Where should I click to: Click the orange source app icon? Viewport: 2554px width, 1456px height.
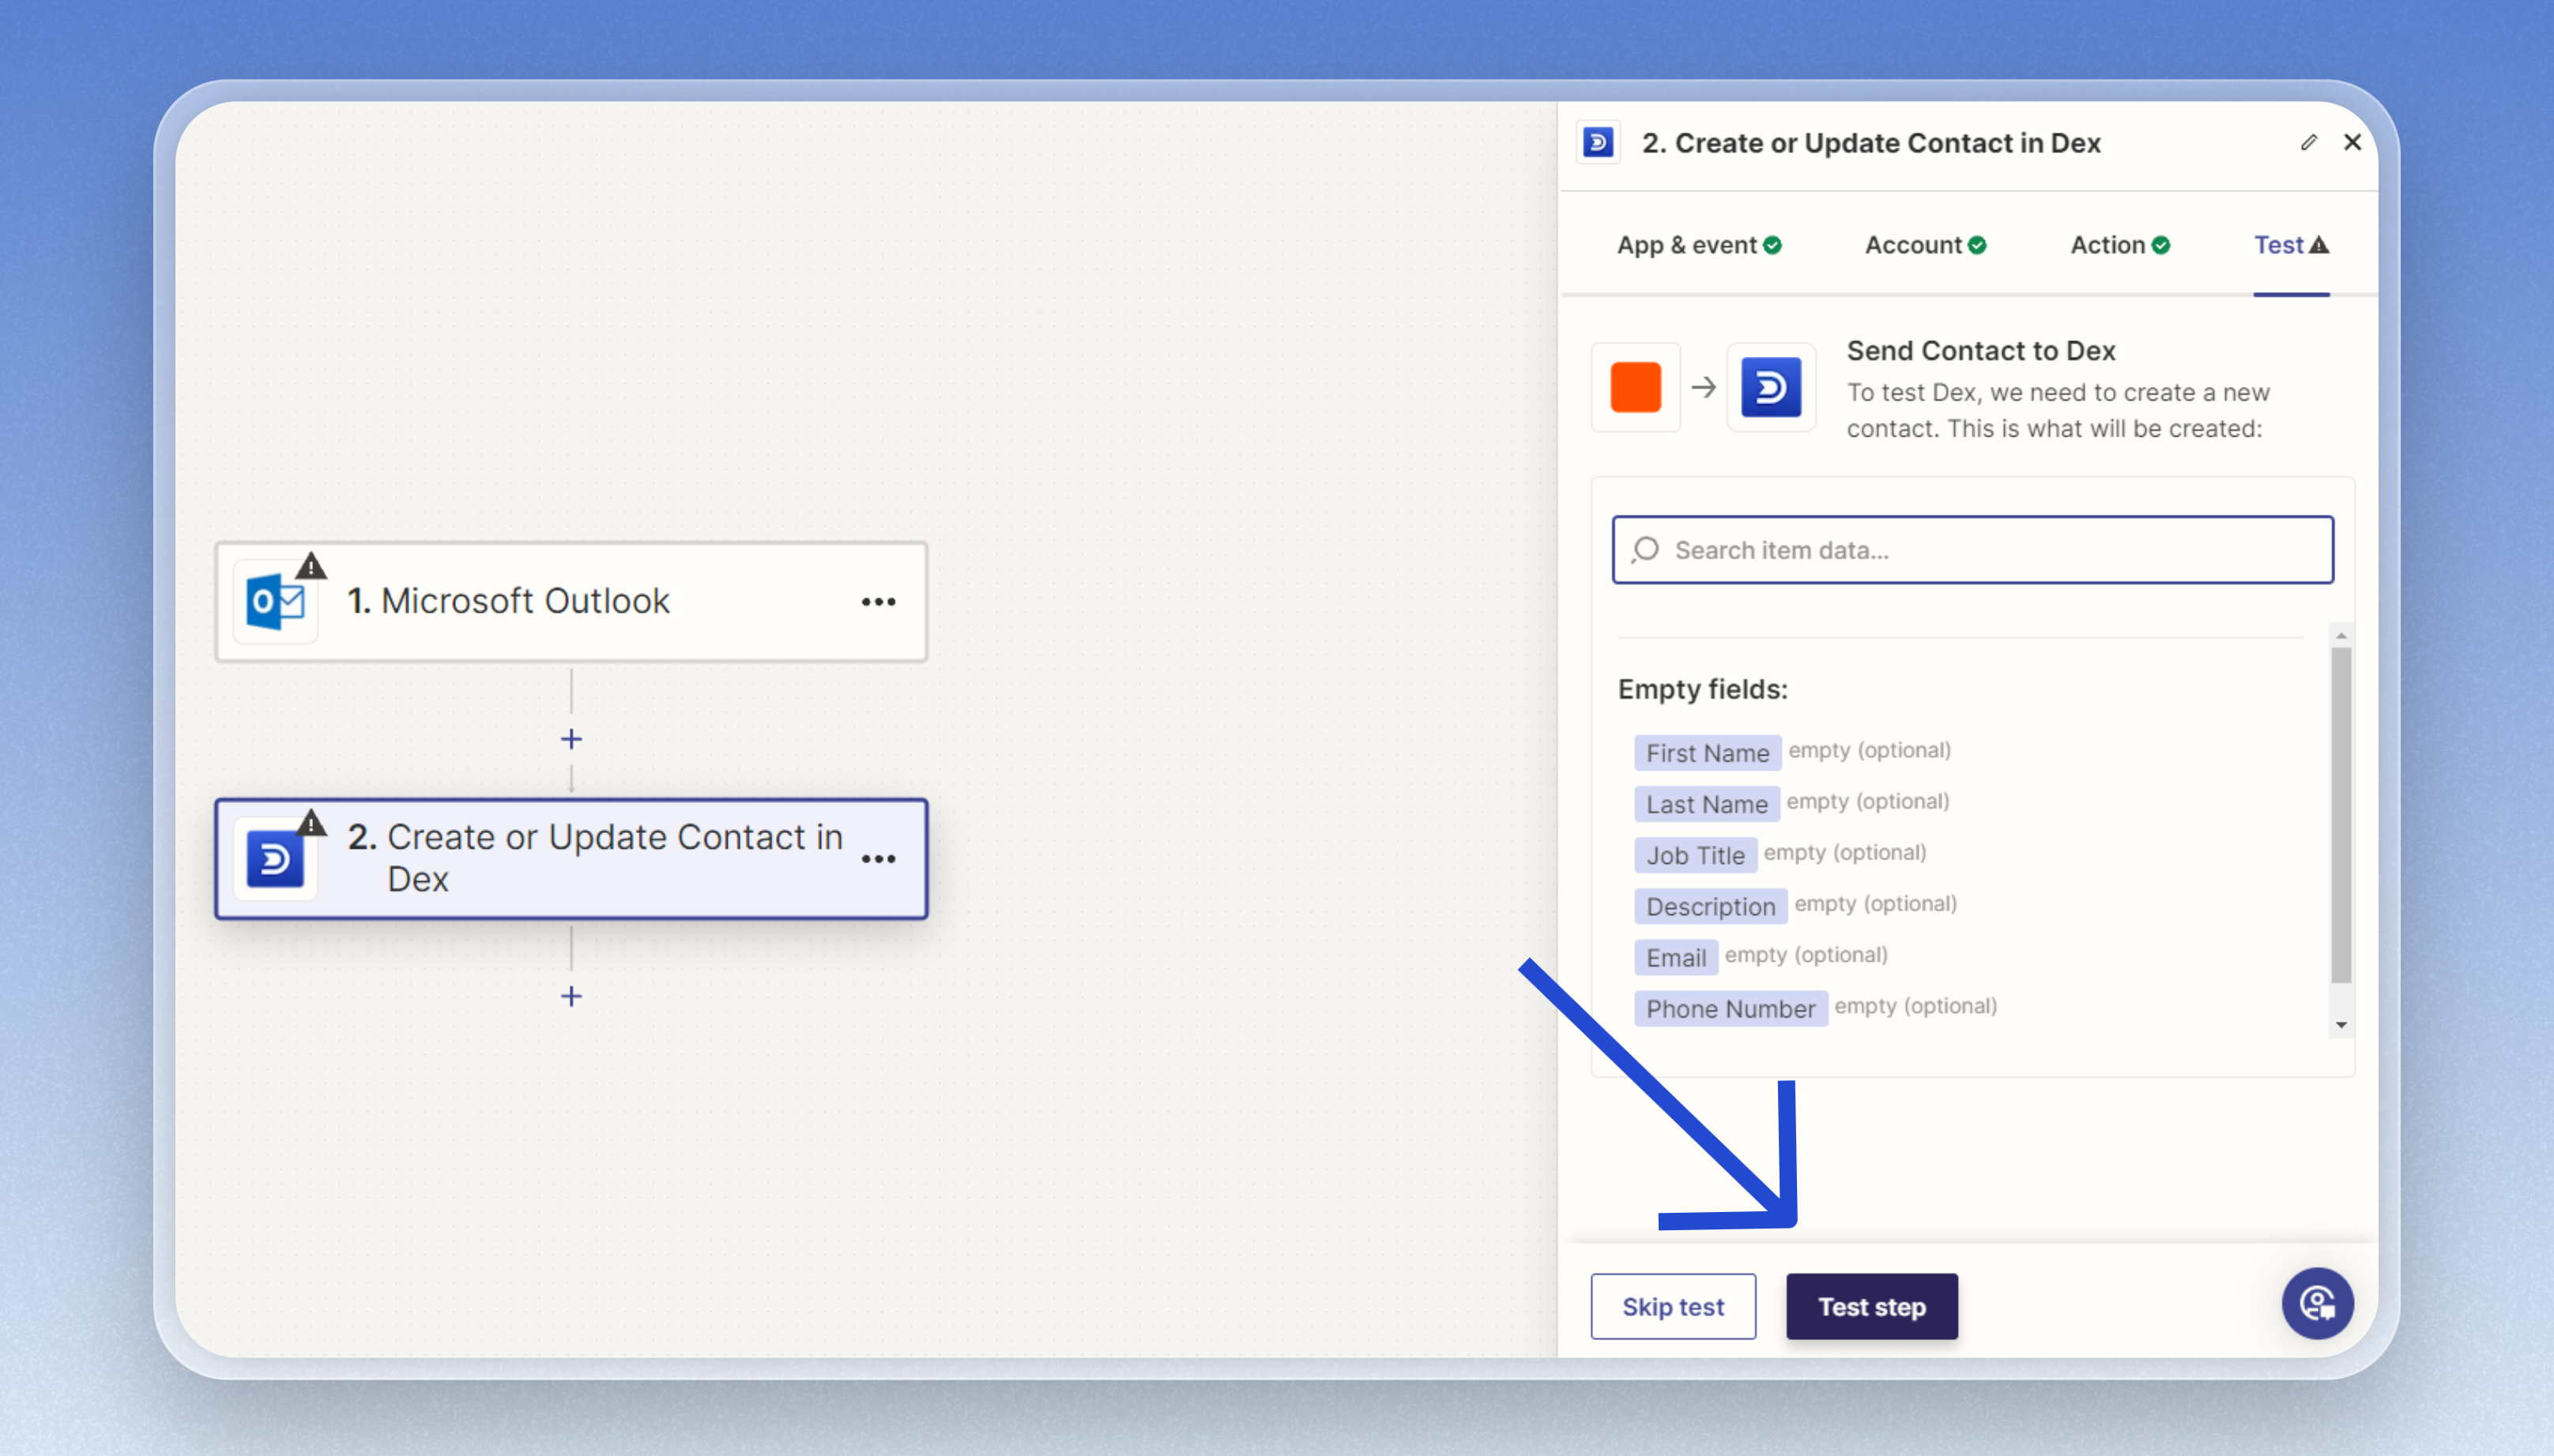point(1635,387)
